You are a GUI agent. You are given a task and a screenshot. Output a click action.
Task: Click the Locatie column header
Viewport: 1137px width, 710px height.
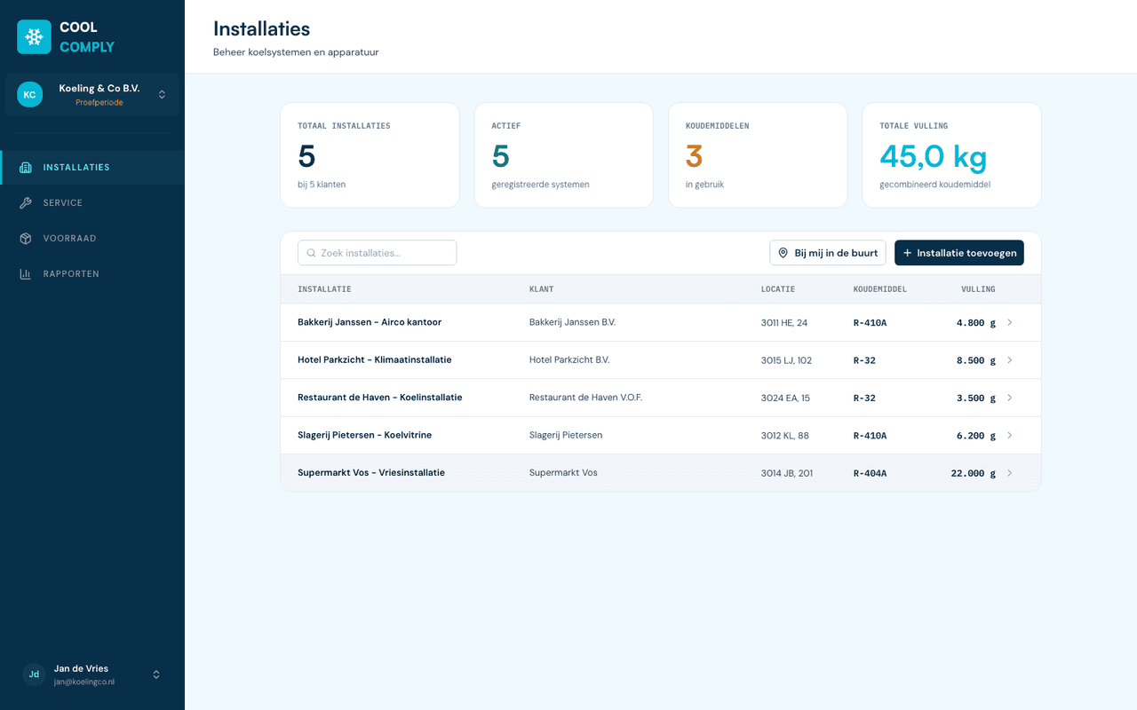(x=778, y=289)
